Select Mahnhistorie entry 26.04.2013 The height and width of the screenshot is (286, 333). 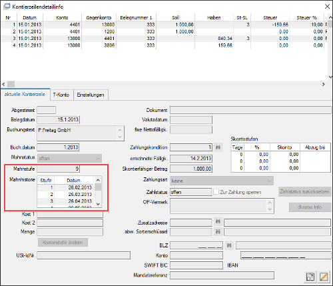(66, 201)
